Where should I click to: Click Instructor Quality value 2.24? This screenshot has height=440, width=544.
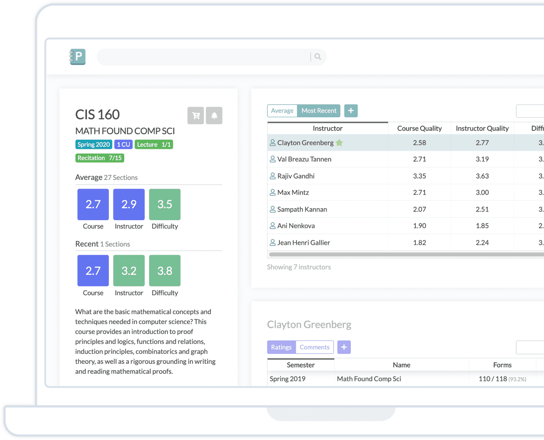point(482,243)
